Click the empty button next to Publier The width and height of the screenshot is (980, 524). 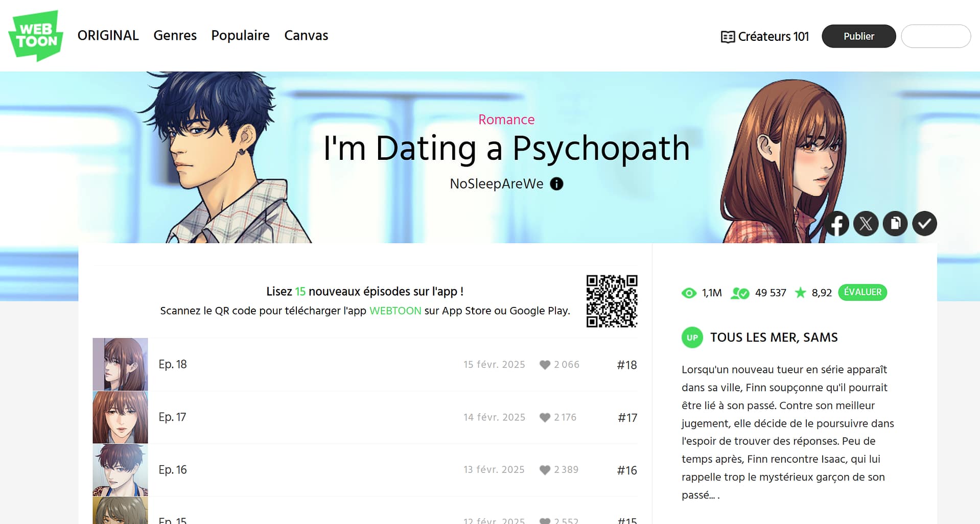(x=936, y=36)
